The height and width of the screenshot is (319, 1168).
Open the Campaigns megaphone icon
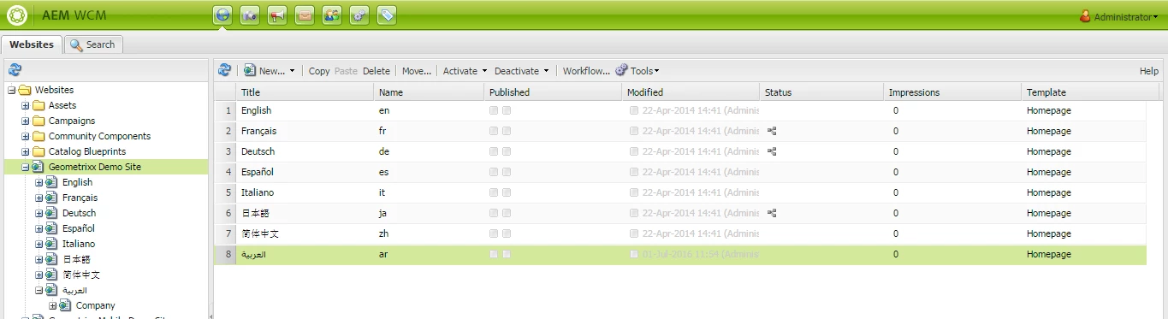pos(277,15)
